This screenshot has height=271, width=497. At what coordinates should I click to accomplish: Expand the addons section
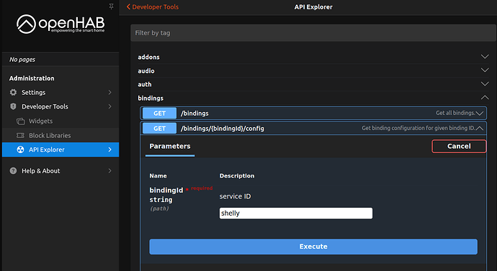click(313, 57)
